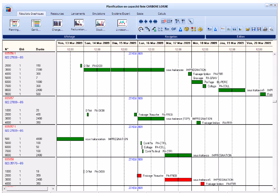Select order number 835057:1 in red
Viewport: 279px width, 193px height.
click(x=10, y=127)
